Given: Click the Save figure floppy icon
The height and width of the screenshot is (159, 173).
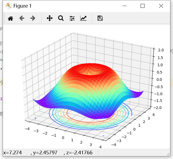Looking at the screenshot, I should click(100, 18).
